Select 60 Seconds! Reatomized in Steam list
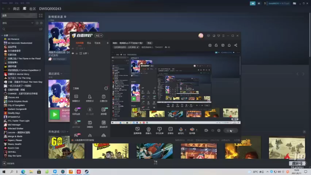The image size is (311, 175). [x=20, y=43]
